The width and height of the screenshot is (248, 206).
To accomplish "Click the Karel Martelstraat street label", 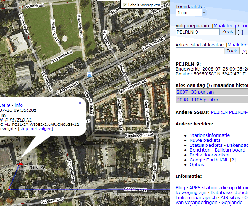I will coord(147,116).
